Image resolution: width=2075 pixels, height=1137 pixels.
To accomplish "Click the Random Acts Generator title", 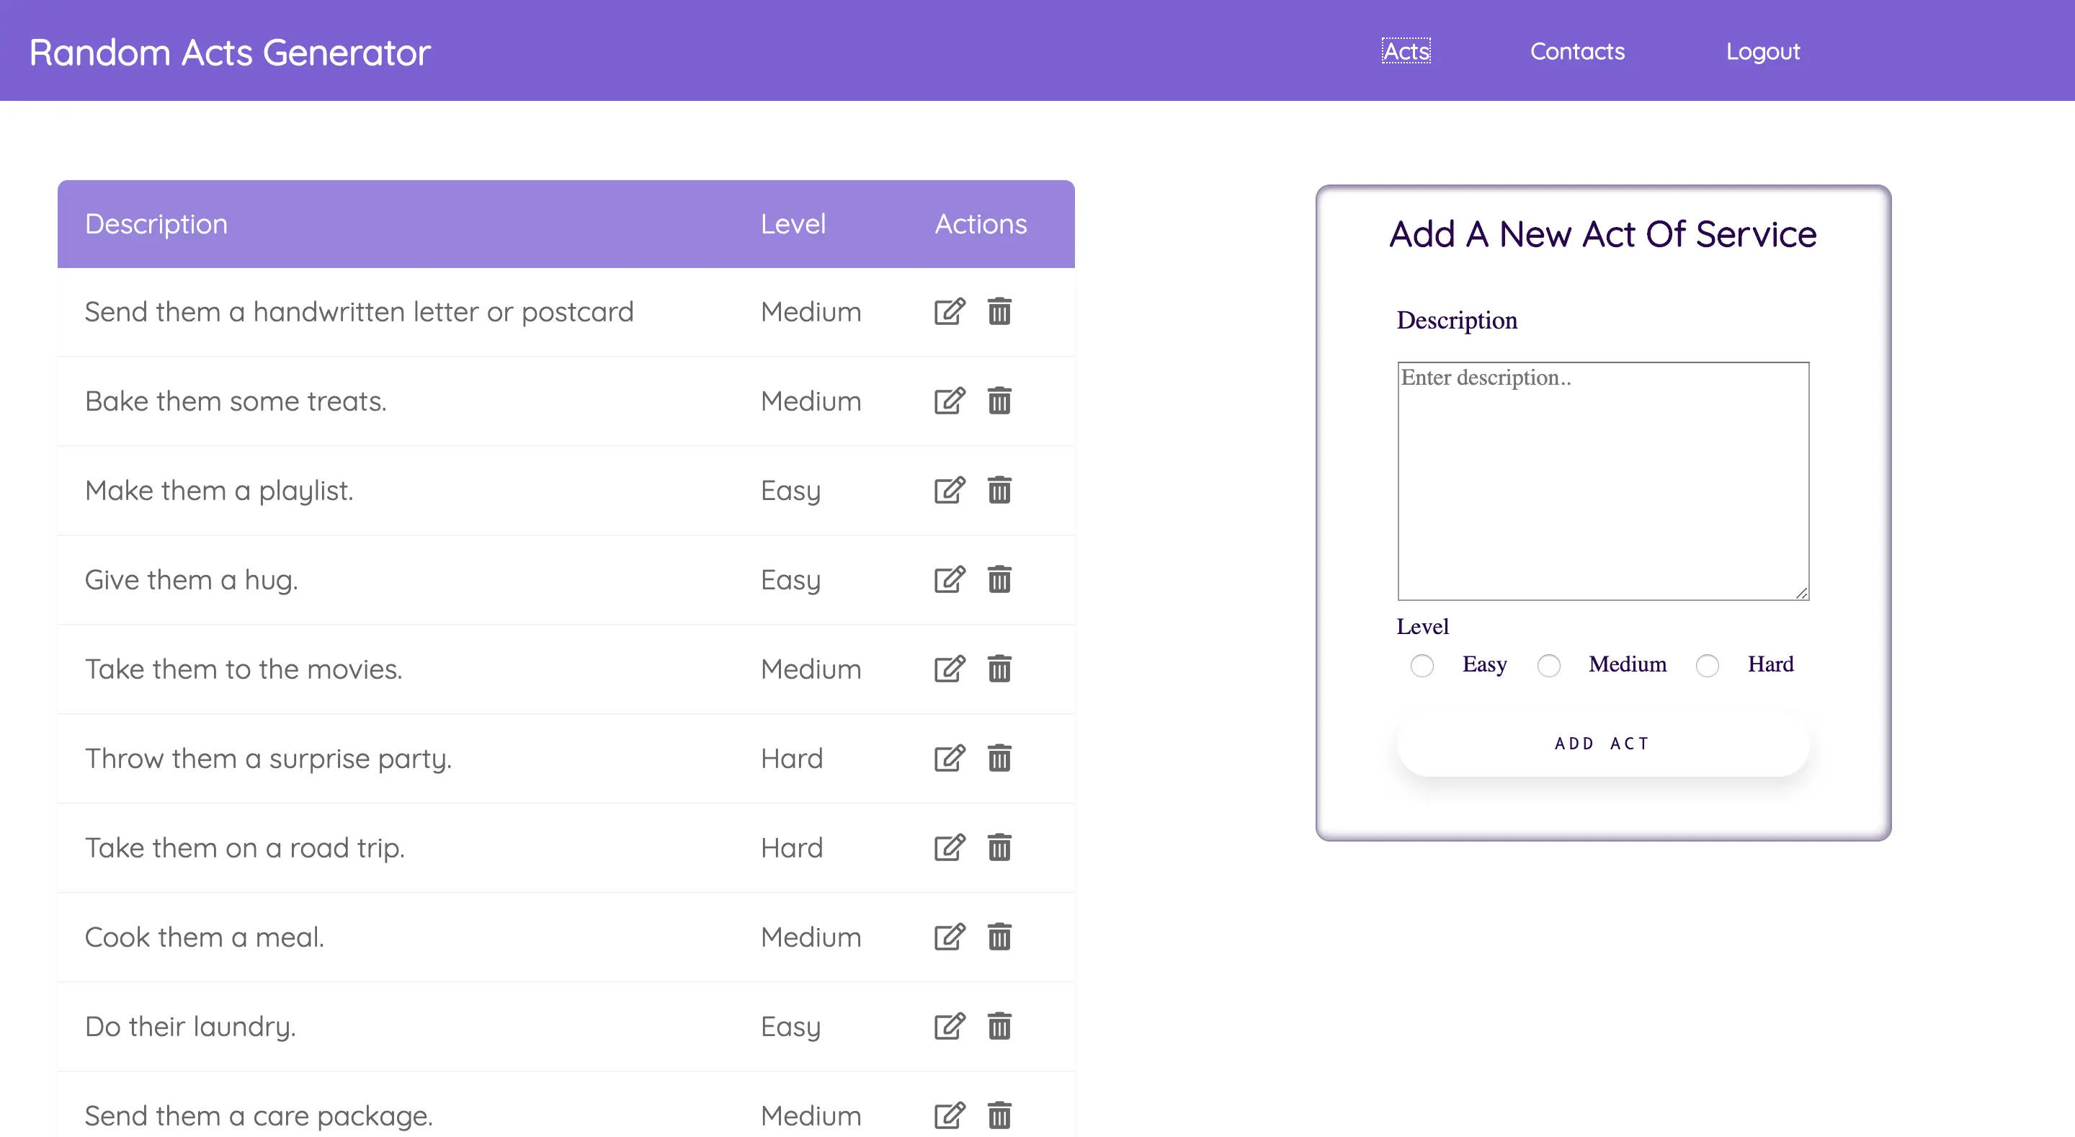I will [x=230, y=53].
